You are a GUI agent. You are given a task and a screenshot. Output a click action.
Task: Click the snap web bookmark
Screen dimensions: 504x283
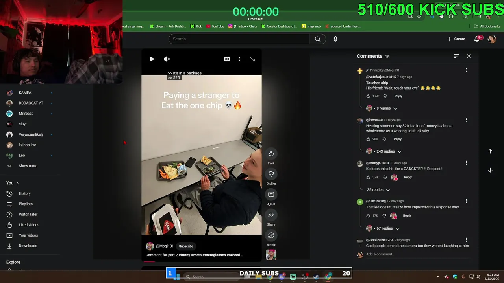coord(311,26)
